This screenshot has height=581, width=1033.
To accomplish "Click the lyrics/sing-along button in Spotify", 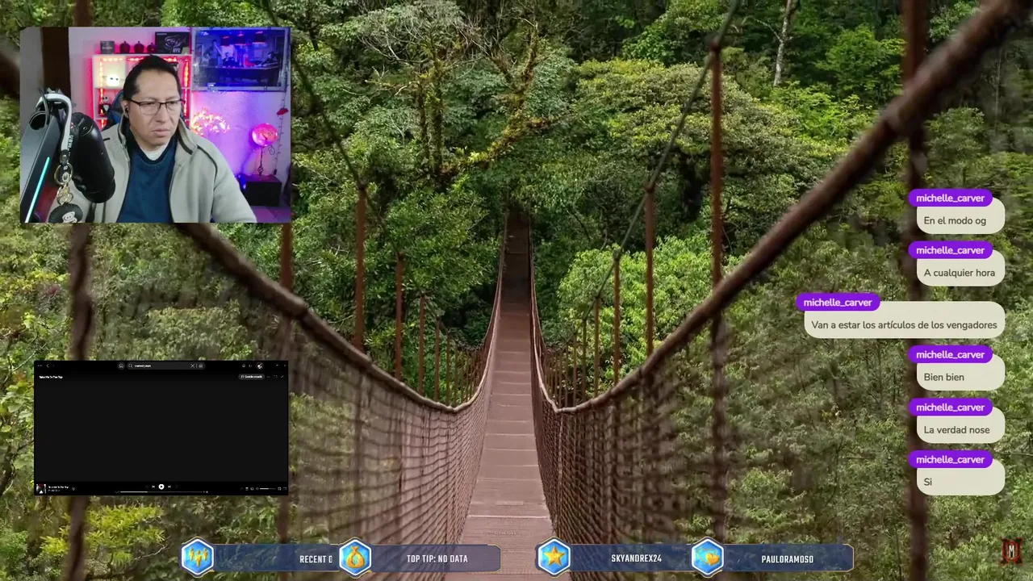I will (x=241, y=488).
